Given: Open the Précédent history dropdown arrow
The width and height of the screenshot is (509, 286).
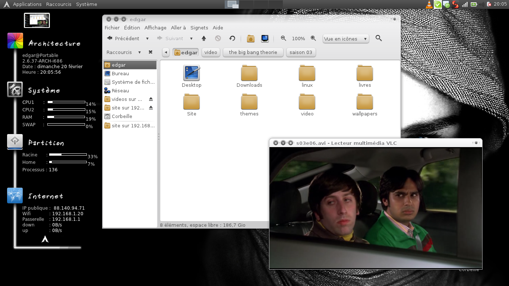Looking at the screenshot, I should [x=147, y=39].
